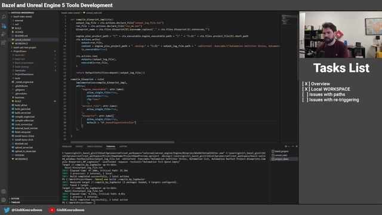The height and width of the screenshot is (215, 382).
Task: Open the .gitmodules file
Action: click(x=21, y=94)
